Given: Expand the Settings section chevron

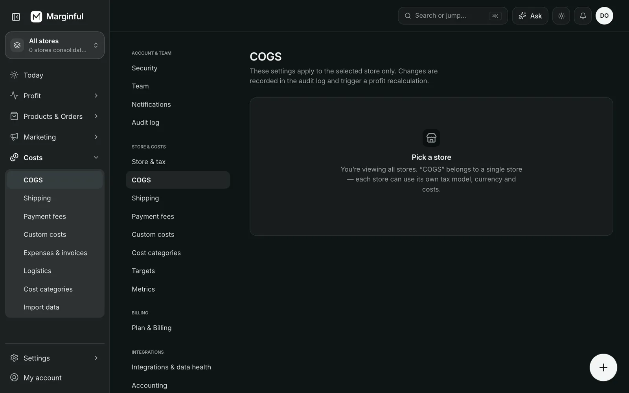Looking at the screenshot, I should (96, 358).
